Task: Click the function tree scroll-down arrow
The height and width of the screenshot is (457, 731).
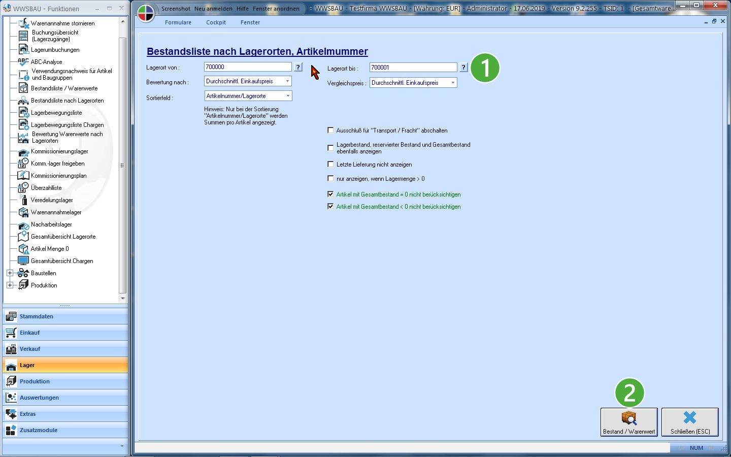Action: point(122,298)
